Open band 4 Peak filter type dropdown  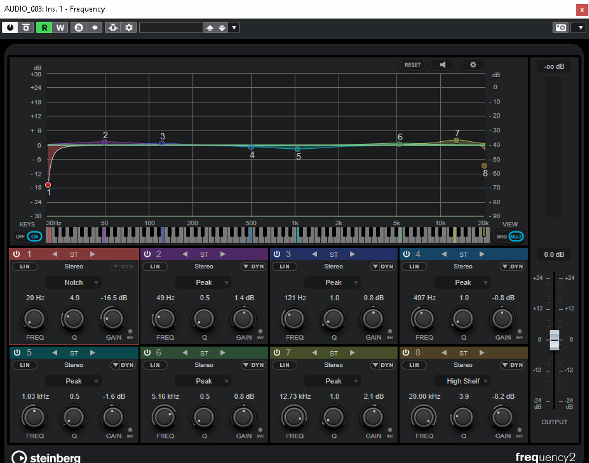pos(463,283)
